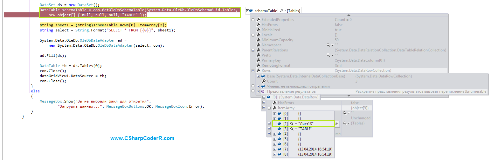Select the IsInitialized value true
Viewport: 491px width, 160px height.
pos(338,30)
